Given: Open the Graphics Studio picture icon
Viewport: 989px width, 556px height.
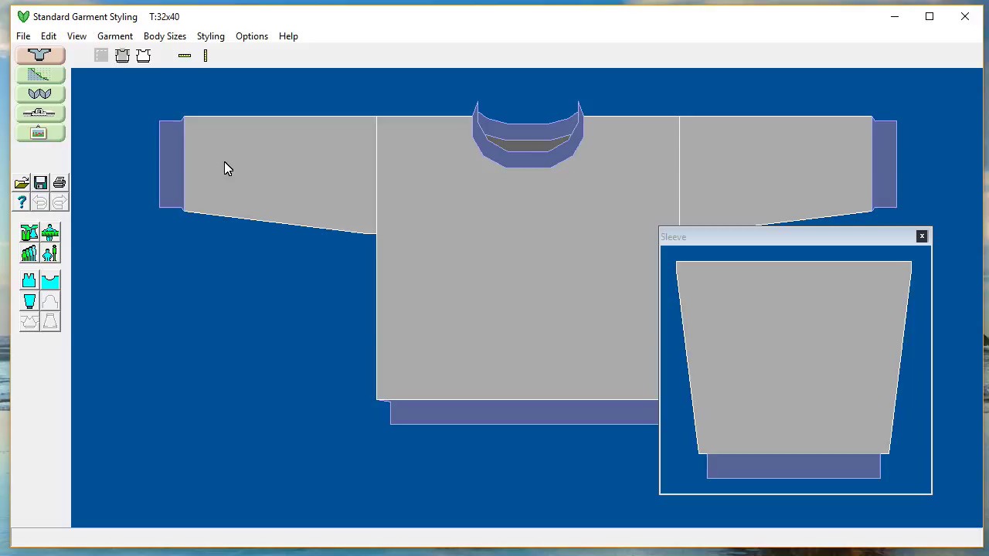Looking at the screenshot, I should 40,134.
